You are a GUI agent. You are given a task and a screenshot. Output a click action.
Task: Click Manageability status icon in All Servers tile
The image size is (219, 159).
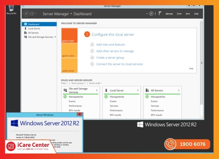147,96
